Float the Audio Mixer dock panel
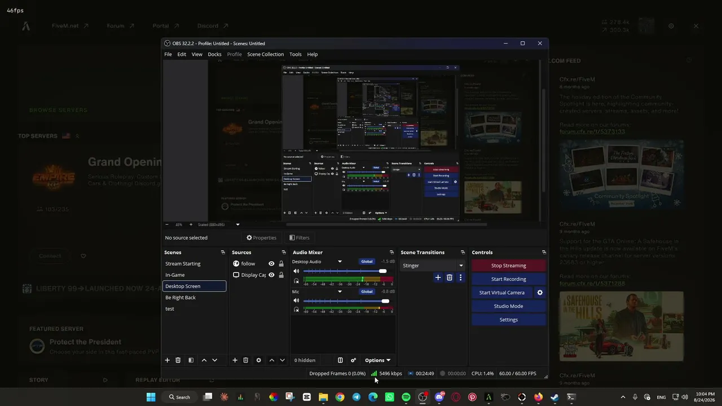Image resolution: width=722 pixels, height=406 pixels. click(x=391, y=253)
